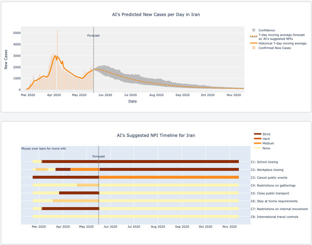Image resolution: width=312 pixels, height=245 pixels.
Task: Hide the Historical 7-day moving average trace
Action: click(282, 43)
